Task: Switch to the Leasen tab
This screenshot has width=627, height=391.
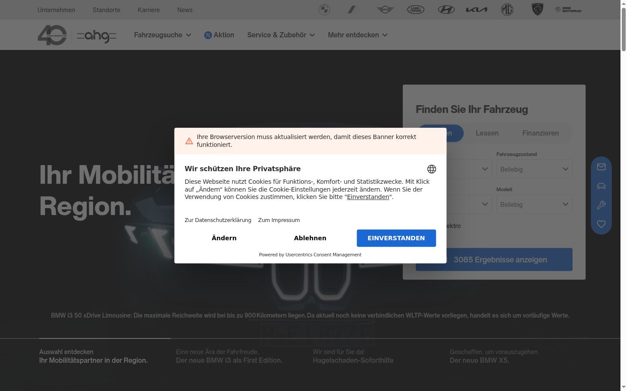Action: 487,133
